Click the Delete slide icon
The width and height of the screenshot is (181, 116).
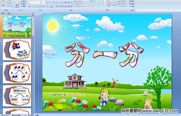pos(24,6)
